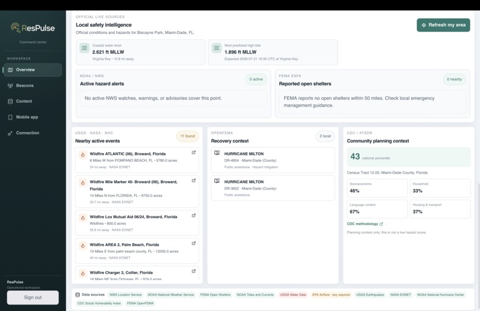Screen dimensions: 480x311
Task: Click the Overview map icon
Action: (x=10, y=70)
